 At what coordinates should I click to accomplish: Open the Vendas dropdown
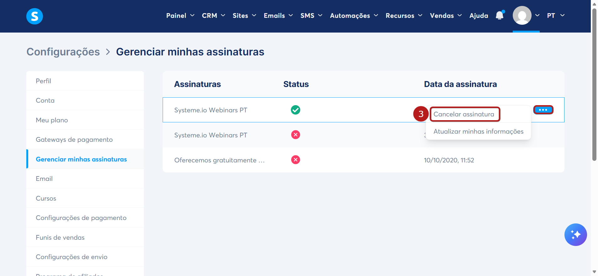coord(446,16)
